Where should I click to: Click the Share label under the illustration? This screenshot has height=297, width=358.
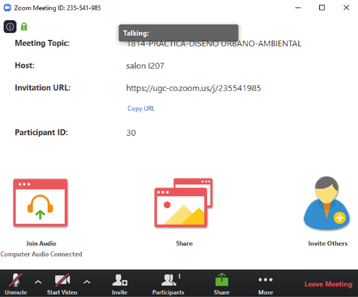[184, 243]
